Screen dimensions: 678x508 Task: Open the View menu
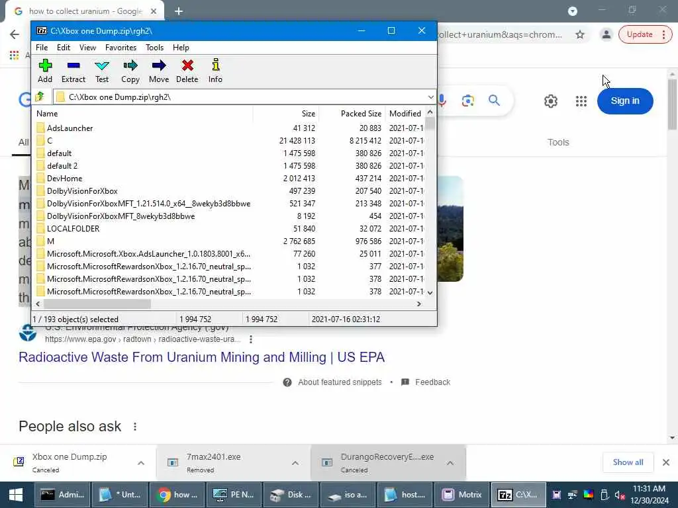coord(87,48)
